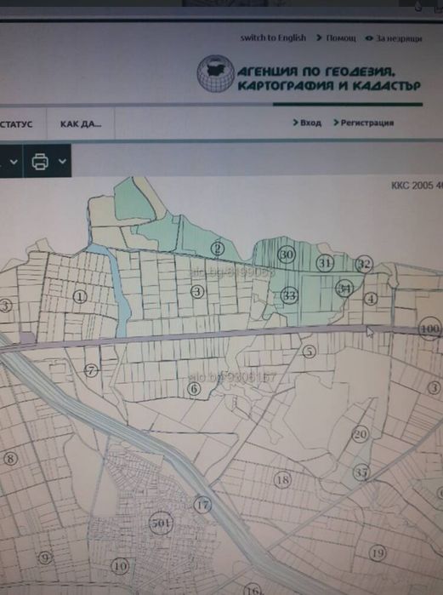Open the Вход login link
This screenshot has width=443, height=595.
pyautogui.click(x=310, y=123)
